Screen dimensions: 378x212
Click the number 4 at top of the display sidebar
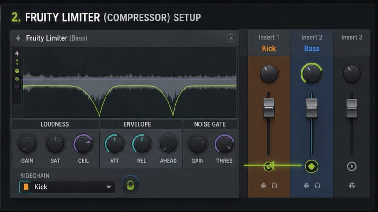17,53
